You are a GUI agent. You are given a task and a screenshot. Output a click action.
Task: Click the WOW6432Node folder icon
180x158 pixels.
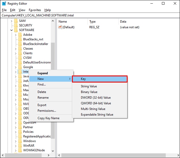[20, 150]
